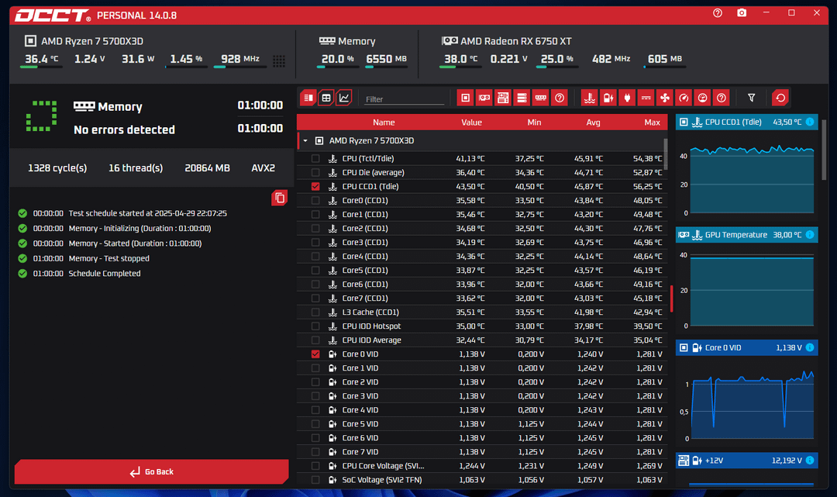Click CPU temperature reading 36.4 °C

coord(41,59)
